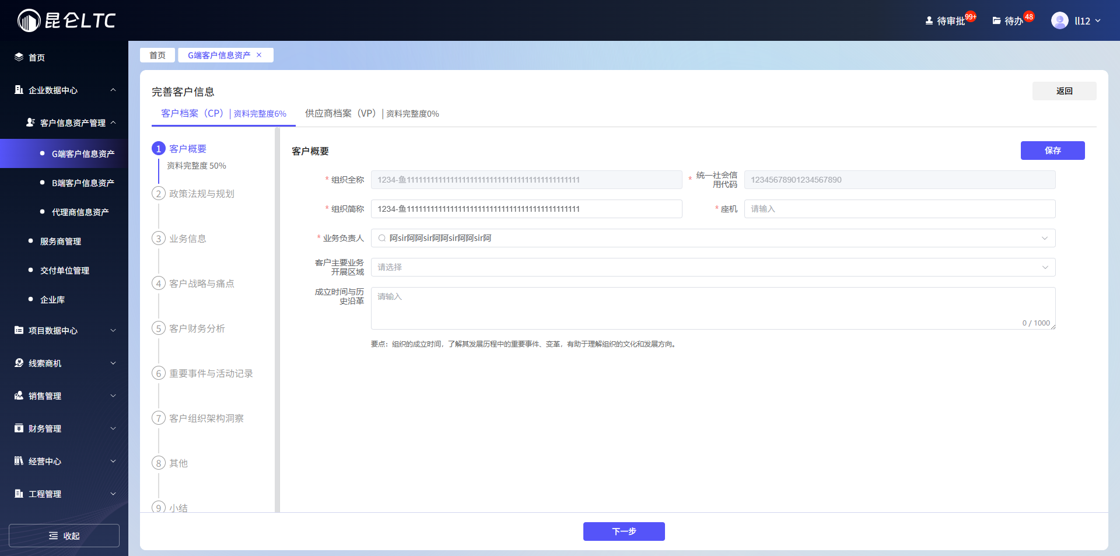Open the 项目数据中心 module

click(54, 330)
